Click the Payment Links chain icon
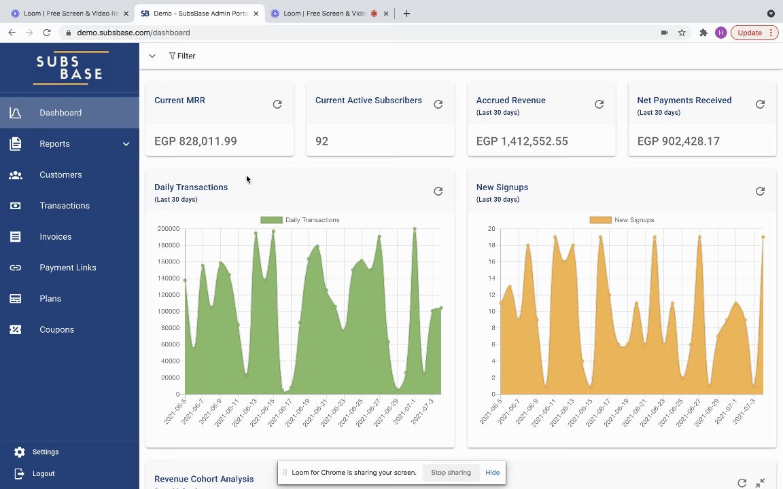The height and width of the screenshot is (489, 783). pyautogui.click(x=16, y=268)
